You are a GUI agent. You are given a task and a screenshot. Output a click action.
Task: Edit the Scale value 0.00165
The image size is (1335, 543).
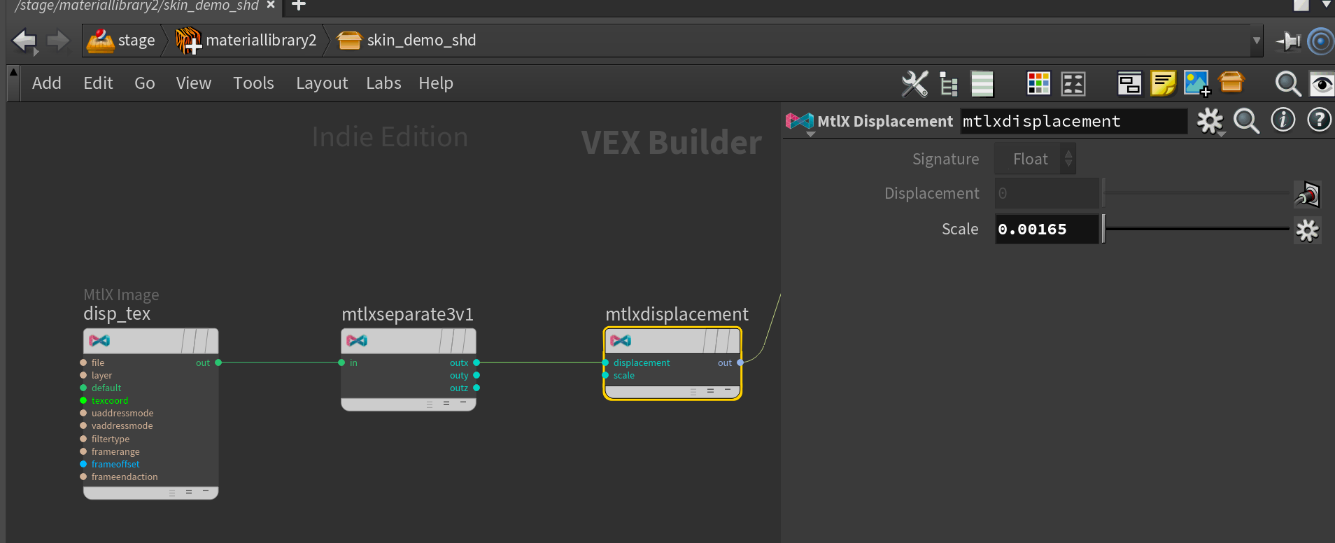tap(1047, 230)
